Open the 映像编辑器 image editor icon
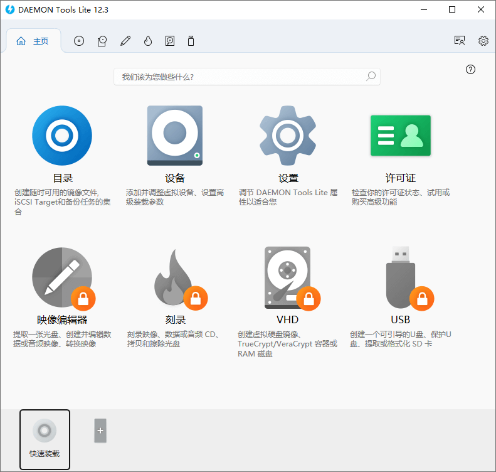The width and height of the screenshot is (496, 472). click(62, 277)
